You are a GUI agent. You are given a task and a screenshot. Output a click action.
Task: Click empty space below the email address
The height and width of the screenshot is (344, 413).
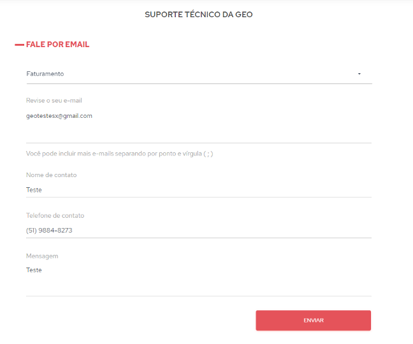tap(199, 132)
